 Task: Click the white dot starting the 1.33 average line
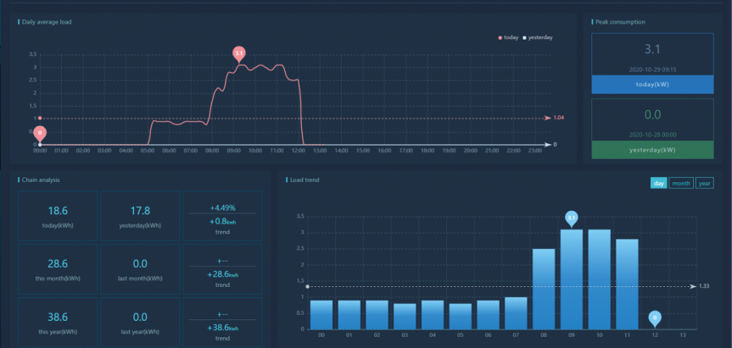(307, 286)
